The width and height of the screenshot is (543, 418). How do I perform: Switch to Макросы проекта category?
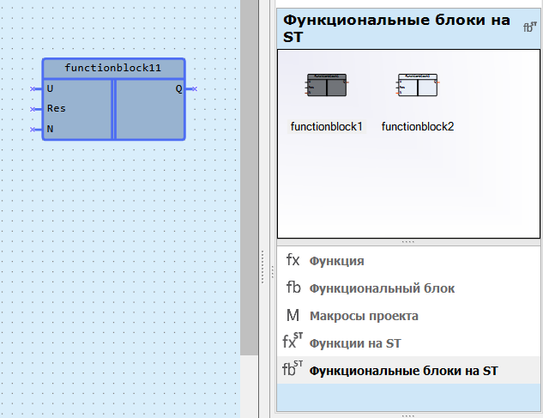click(x=364, y=316)
